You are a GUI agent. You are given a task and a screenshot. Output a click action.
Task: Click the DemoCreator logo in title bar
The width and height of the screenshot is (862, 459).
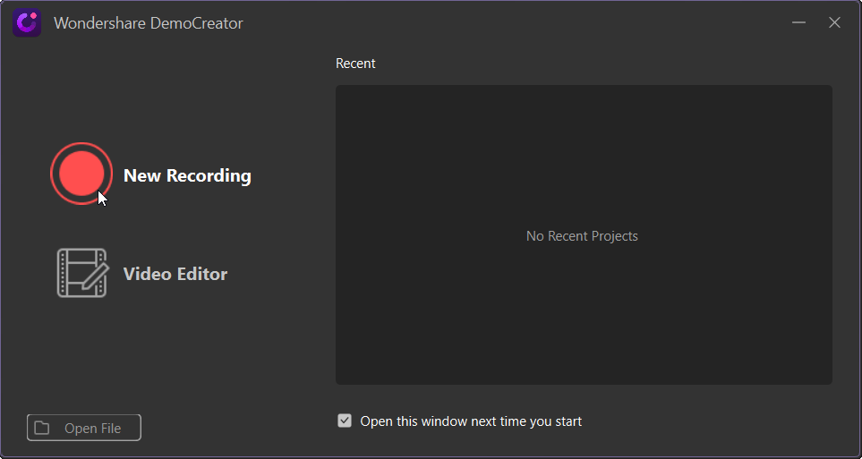(x=27, y=22)
